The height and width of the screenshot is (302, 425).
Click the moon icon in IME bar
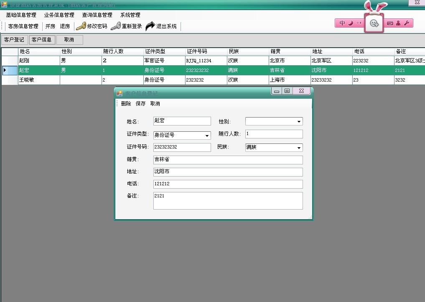(351, 23)
